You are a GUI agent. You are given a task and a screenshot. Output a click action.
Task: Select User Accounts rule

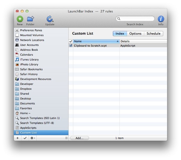(41, 45)
